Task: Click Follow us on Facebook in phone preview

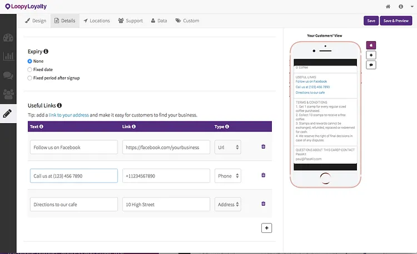Action: (311, 82)
